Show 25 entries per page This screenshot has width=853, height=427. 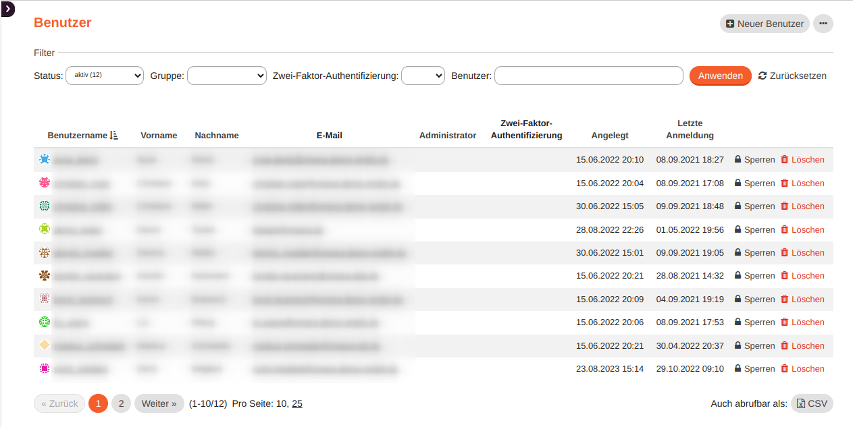click(x=297, y=403)
